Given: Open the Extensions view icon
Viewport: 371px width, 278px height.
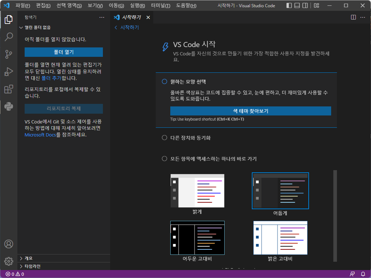Looking at the screenshot, I should [x=9, y=89].
